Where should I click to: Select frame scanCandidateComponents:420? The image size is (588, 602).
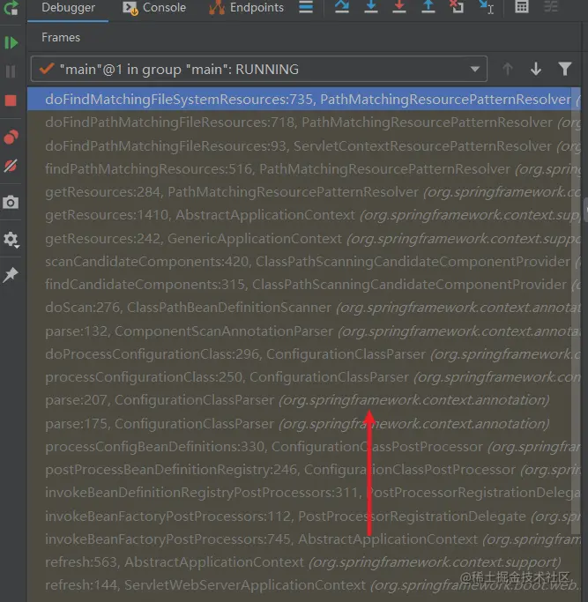pyautogui.click(x=303, y=262)
